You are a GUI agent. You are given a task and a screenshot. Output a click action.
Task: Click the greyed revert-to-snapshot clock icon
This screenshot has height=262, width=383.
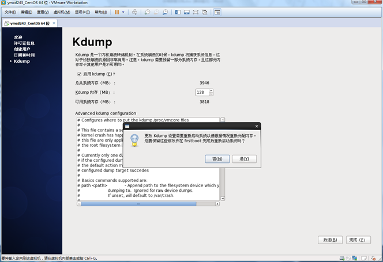(156, 12)
